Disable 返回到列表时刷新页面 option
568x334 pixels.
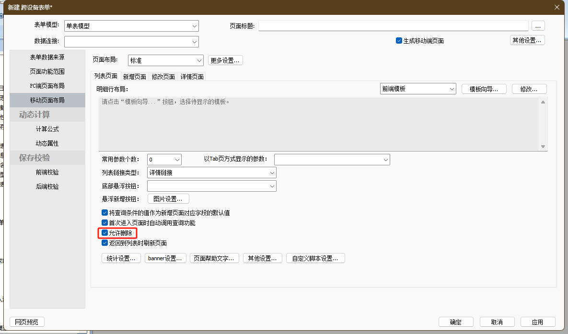pyautogui.click(x=105, y=243)
